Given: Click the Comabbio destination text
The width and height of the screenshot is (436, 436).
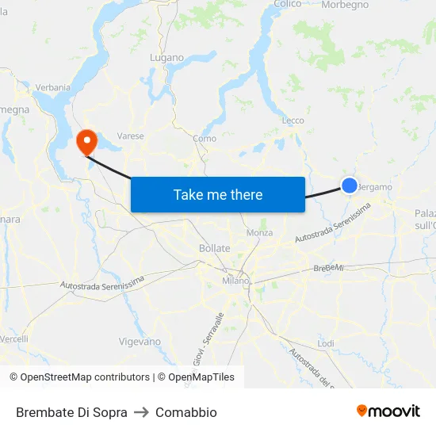Looking at the screenshot, I should 186,412.
